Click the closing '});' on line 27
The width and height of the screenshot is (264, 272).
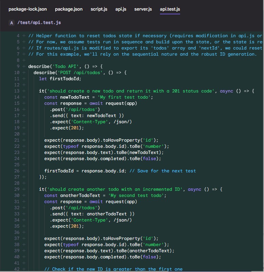[43, 177]
